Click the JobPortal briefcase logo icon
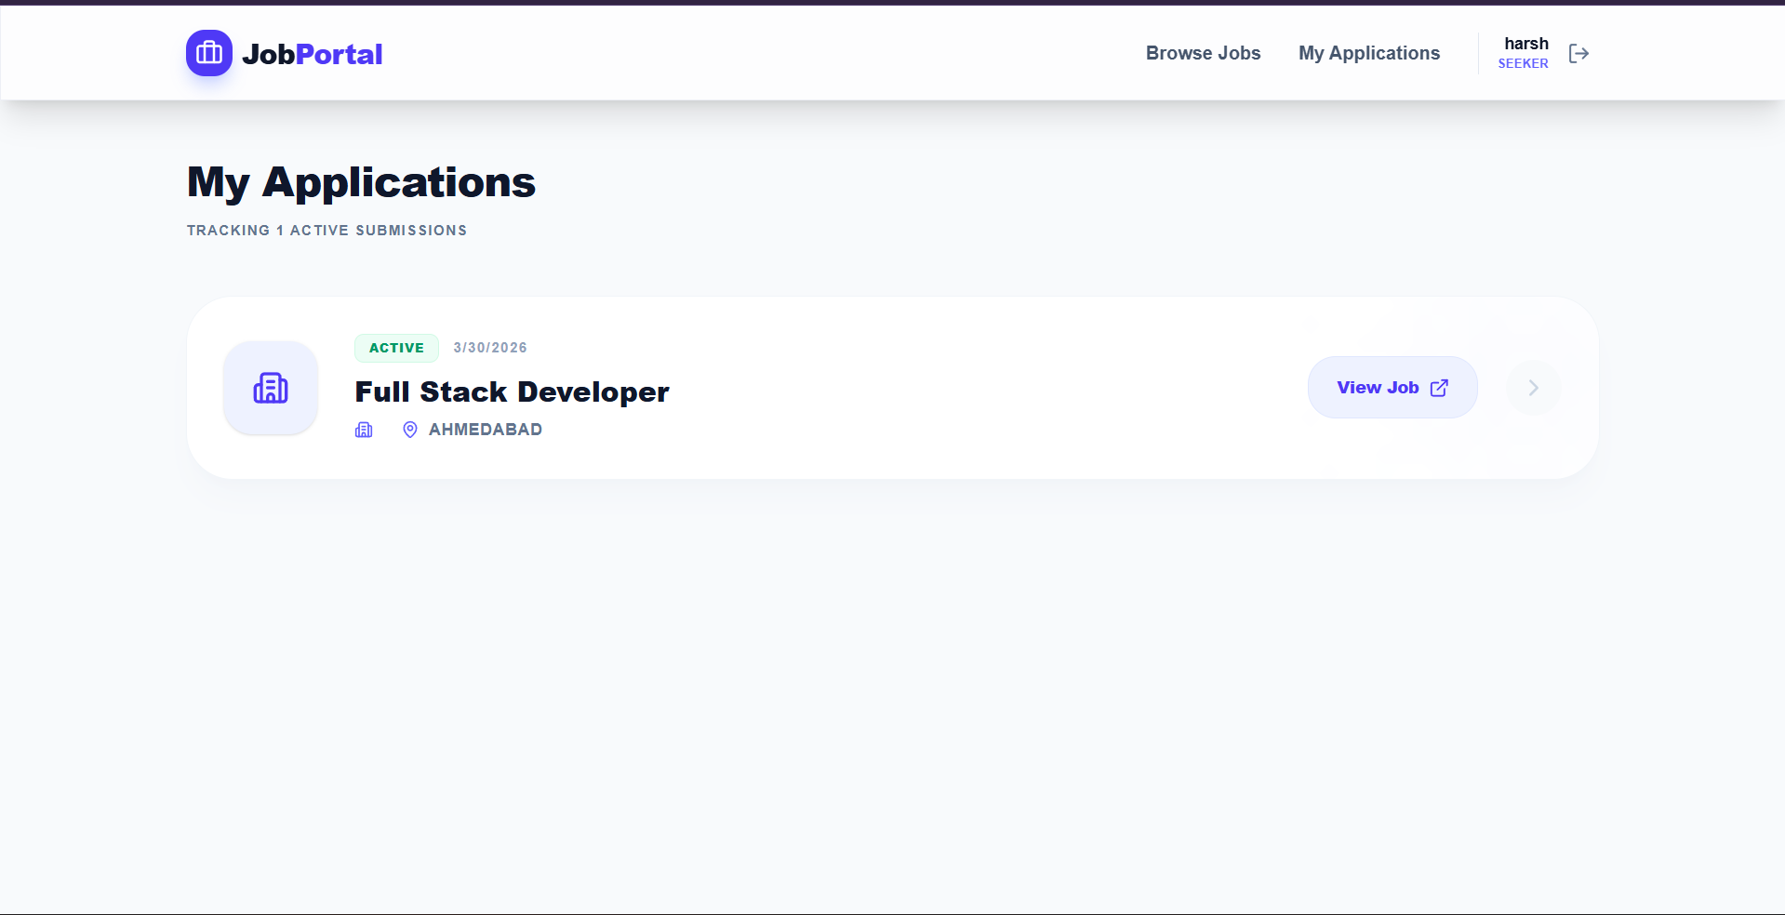 [208, 53]
